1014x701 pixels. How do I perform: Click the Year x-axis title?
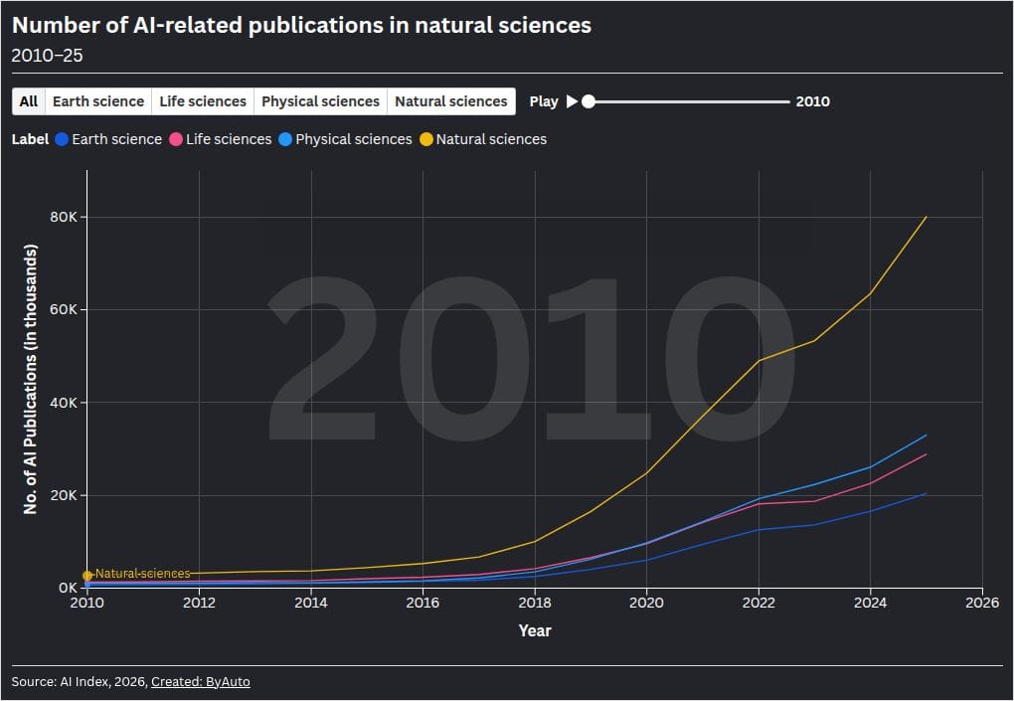coord(535,630)
